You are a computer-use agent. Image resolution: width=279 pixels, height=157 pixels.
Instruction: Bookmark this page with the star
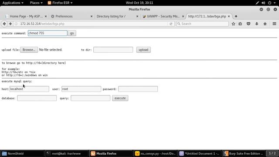pyautogui.click(x=233, y=24)
